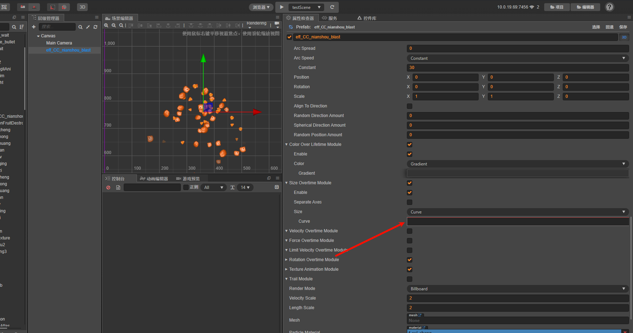Image resolution: width=633 pixels, height=333 pixels.
Task: Open the help question mark icon
Action: click(609, 7)
